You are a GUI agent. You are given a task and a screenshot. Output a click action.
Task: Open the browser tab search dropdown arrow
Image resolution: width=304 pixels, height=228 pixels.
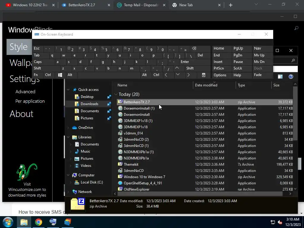256,4
